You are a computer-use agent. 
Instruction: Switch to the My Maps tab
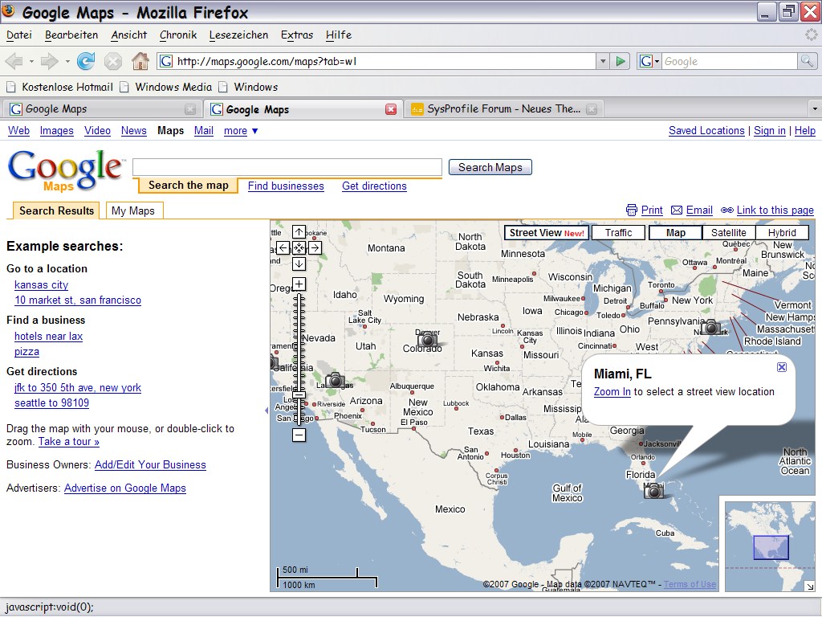click(134, 211)
